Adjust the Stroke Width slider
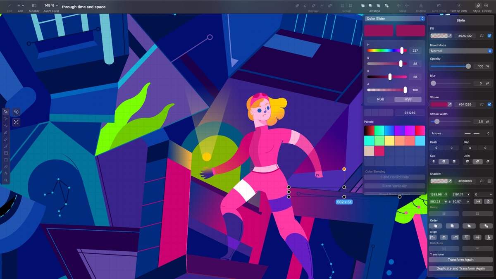Screen dimensions: 496x279 [x=451, y=122]
